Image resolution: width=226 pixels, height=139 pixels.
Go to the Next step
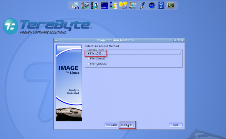pos(127,125)
